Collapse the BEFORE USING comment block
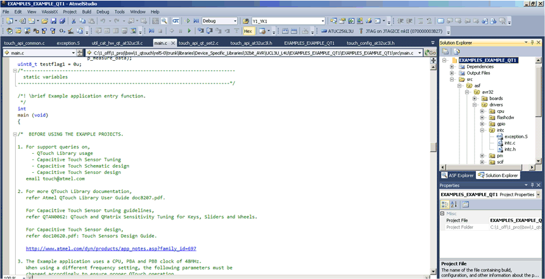The height and width of the screenshot is (279, 545). coord(14,134)
